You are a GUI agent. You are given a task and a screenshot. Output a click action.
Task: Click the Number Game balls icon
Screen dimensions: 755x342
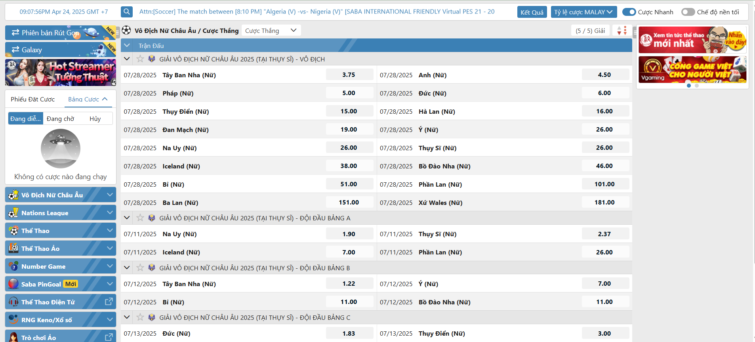point(13,266)
